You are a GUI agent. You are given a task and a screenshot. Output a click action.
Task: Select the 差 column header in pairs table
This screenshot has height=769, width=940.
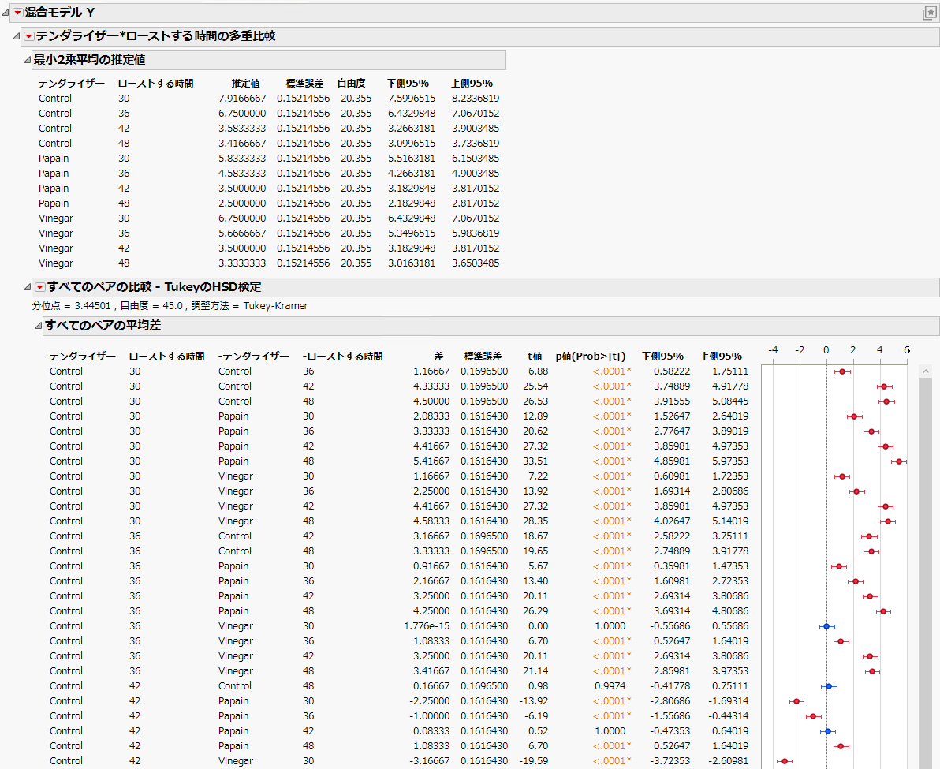[438, 357]
